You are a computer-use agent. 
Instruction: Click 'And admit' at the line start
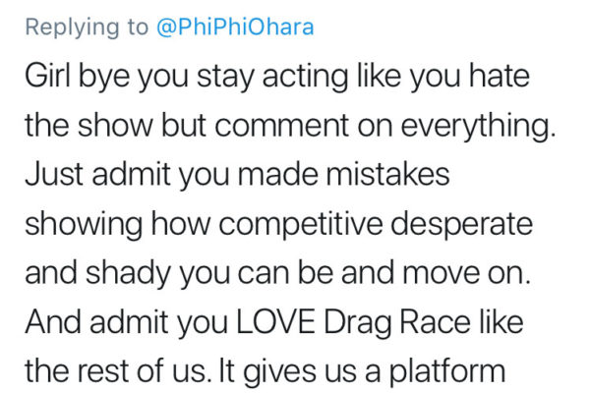tap(97, 322)
